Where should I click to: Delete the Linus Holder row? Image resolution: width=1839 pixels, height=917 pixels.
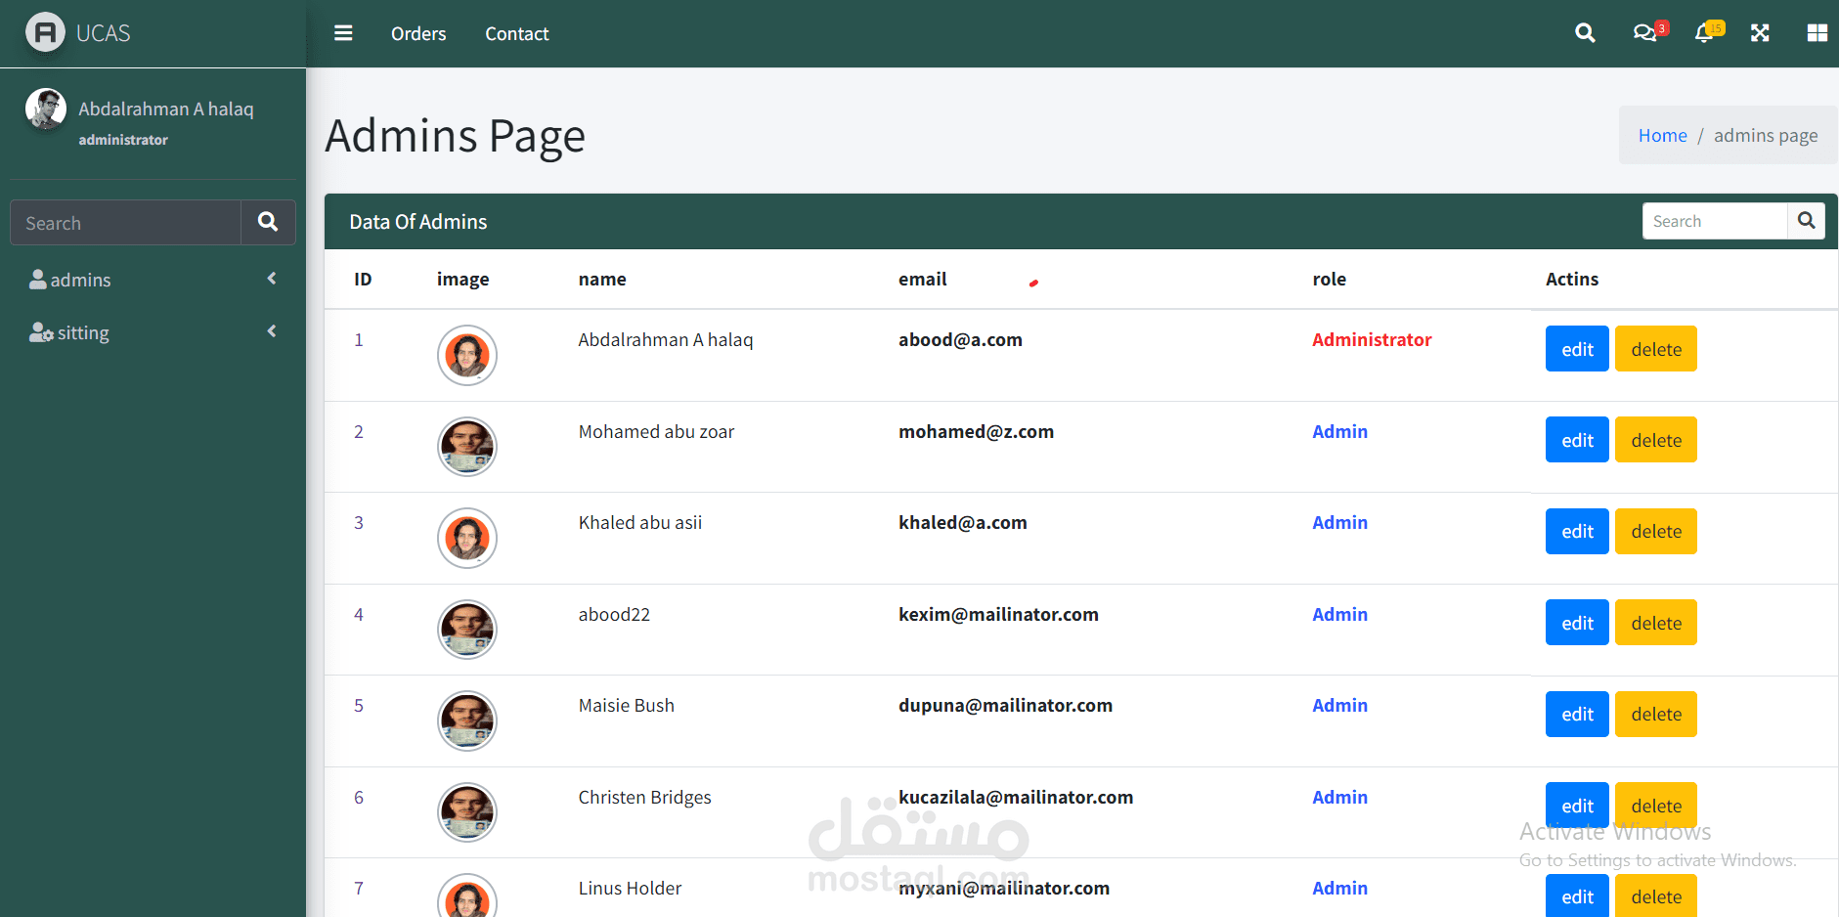click(1656, 895)
